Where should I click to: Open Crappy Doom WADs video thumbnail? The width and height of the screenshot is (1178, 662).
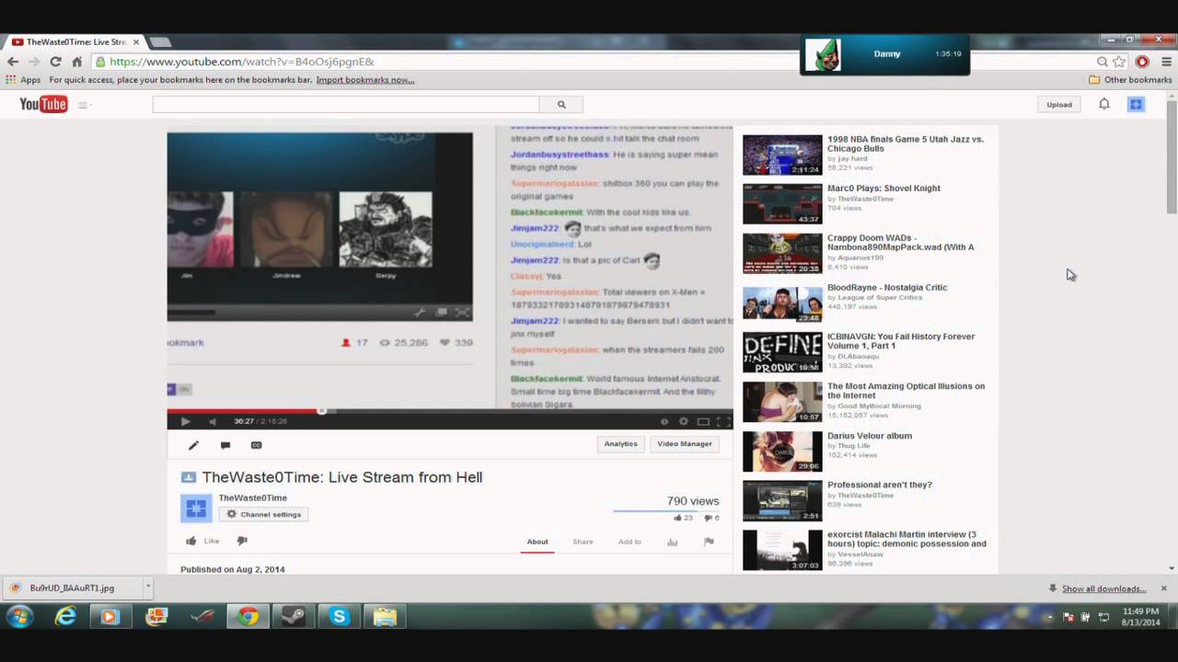pos(782,254)
